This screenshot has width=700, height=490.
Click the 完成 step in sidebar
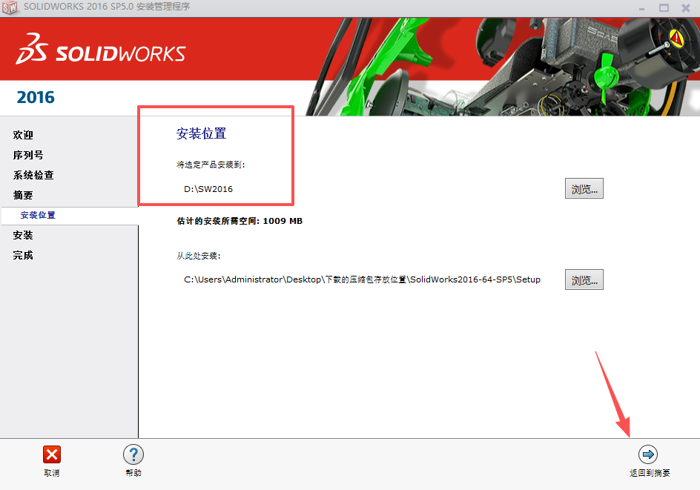tap(23, 255)
